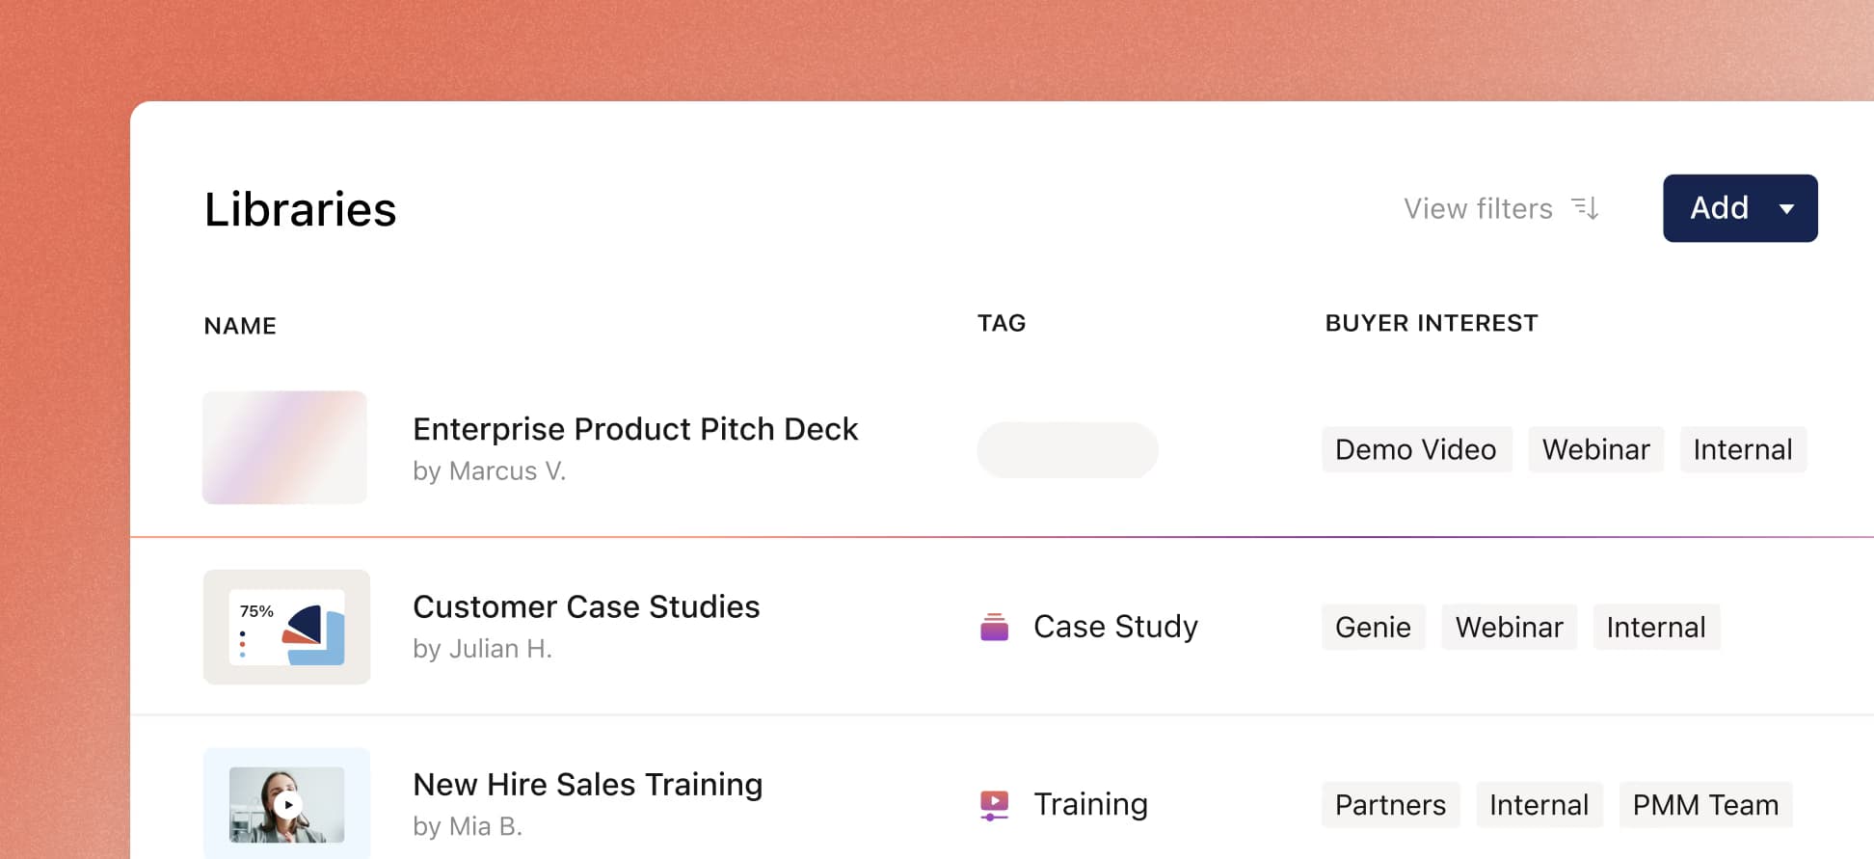Image resolution: width=1874 pixels, height=859 pixels.
Task: Click Genie buyer interest chip
Action: coord(1373,627)
